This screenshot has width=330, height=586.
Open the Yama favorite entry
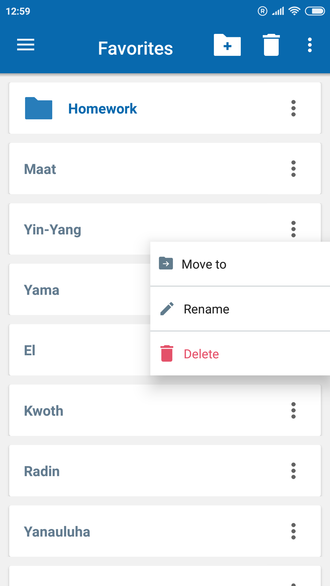click(x=80, y=289)
